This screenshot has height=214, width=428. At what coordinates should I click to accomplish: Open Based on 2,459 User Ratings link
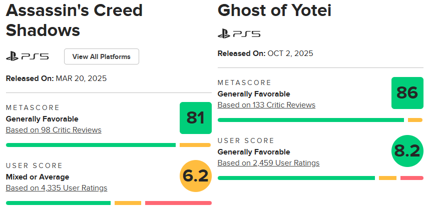[268, 163]
